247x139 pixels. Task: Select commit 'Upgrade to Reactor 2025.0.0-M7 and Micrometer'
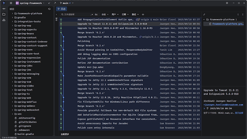click(x=130, y=28)
